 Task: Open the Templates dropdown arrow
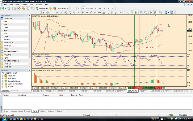coord(174,12)
